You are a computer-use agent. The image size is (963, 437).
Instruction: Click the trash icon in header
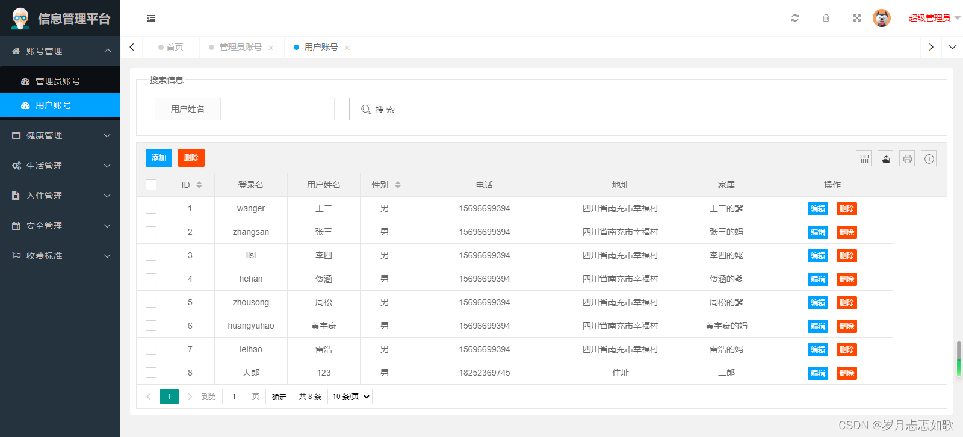[826, 18]
